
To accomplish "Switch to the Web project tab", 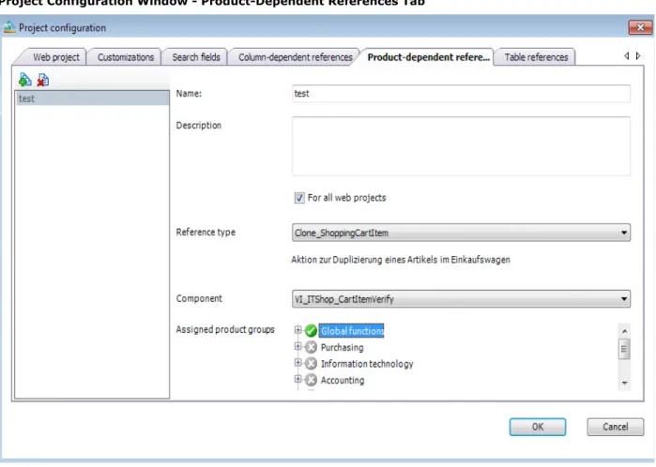I will 55,57.
